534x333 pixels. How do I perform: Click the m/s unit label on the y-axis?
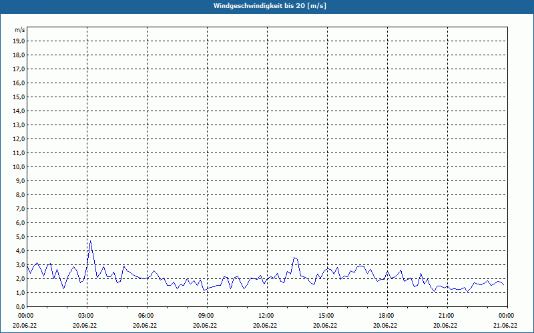coord(20,30)
